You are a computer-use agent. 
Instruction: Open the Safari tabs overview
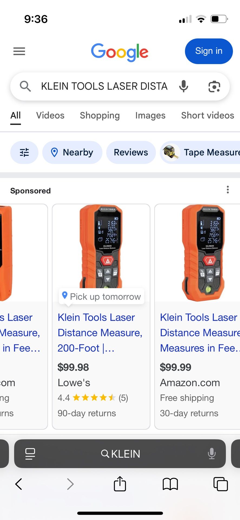click(x=221, y=484)
